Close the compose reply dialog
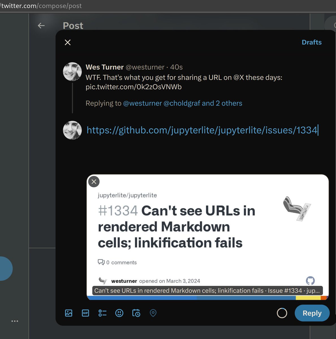This screenshot has height=339, width=336. 68,42
